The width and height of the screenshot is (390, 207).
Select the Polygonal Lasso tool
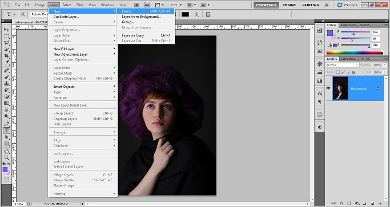click(6, 43)
